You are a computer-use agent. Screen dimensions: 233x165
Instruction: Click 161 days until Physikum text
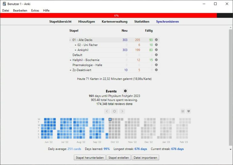click(114, 96)
